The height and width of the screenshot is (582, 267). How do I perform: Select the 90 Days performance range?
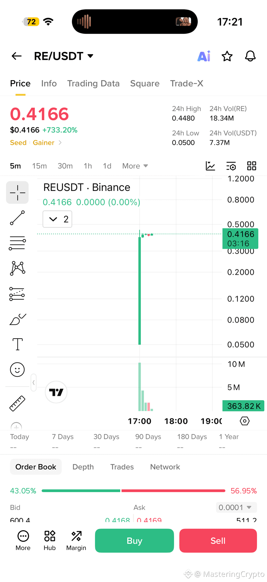(148, 441)
